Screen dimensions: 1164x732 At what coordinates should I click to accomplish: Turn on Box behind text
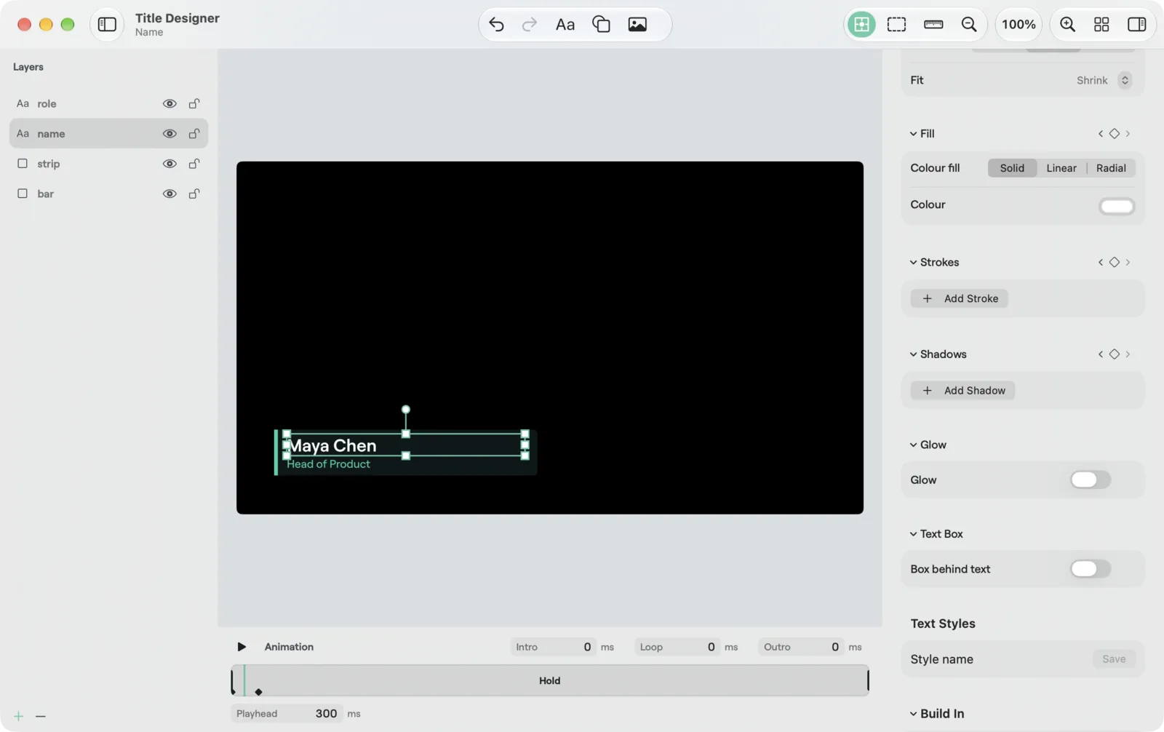(1091, 568)
